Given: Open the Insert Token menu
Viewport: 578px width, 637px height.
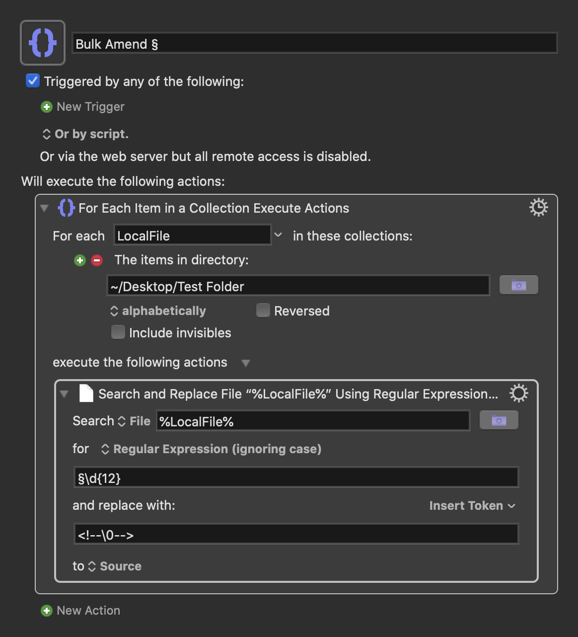Looking at the screenshot, I should coord(472,506).
